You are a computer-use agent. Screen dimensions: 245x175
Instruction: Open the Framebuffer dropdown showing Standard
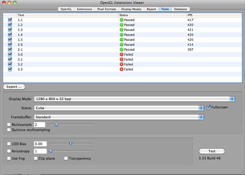pos(201,117)
